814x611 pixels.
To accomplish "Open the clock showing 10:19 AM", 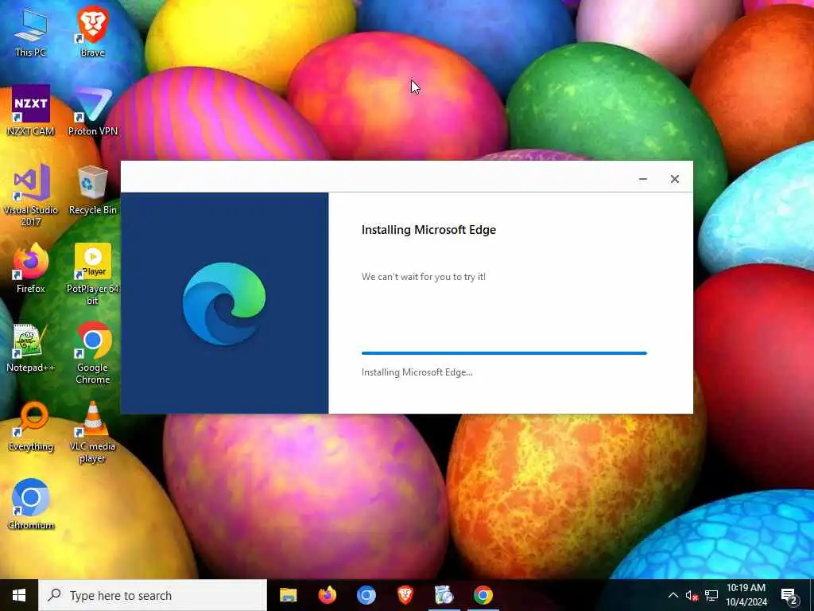I will point(746,595).
